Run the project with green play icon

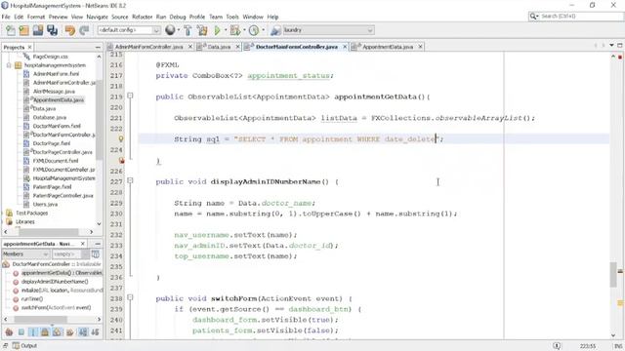point(217,30)
